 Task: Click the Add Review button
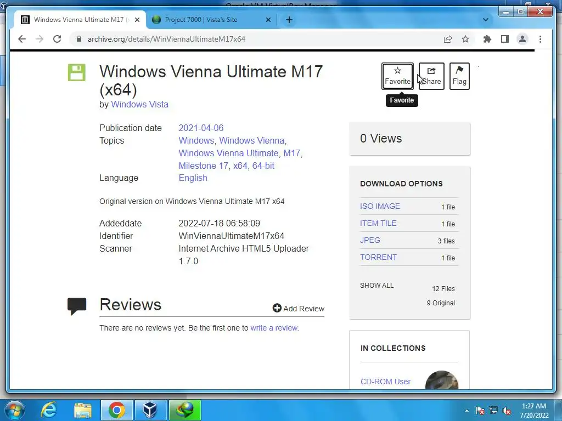click(298, 308)
